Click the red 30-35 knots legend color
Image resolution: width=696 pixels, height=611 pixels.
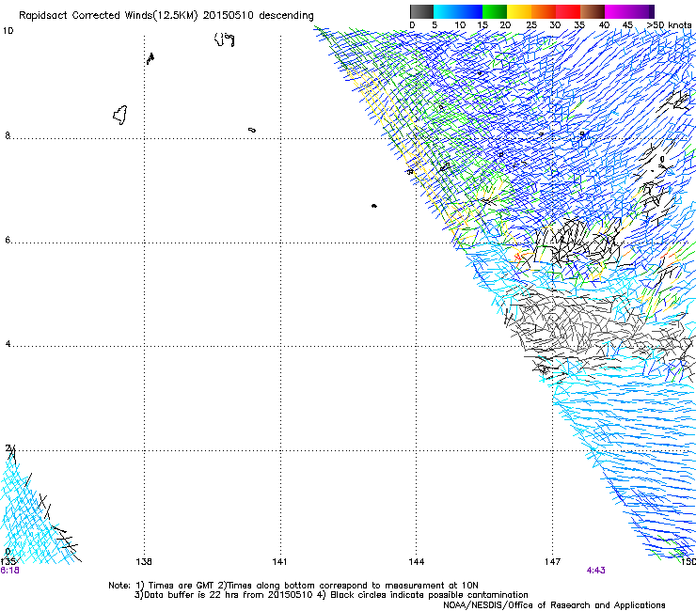[x=568, y=11]
